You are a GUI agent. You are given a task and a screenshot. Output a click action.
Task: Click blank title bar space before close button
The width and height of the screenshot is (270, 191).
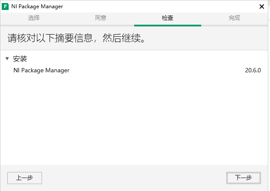point(173,6)
